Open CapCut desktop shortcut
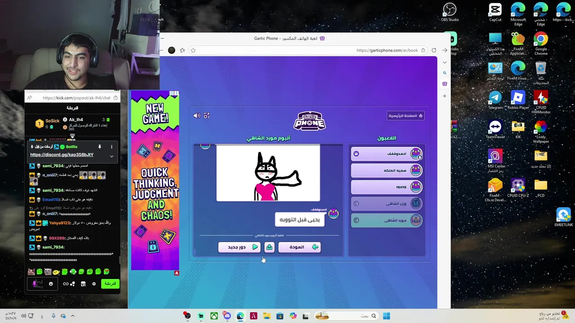Image resolution: width=575 pixels, height=323 pixels. pos(495,12)
